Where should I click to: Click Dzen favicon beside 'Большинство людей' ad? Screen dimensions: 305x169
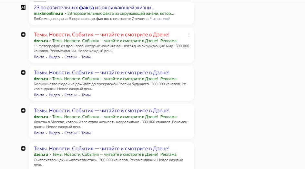(x=23, y=72)
